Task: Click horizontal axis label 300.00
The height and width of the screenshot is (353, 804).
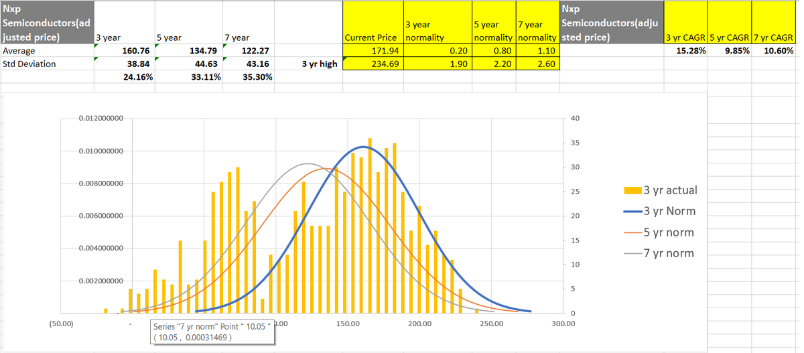Action: pyautogui.click(x=563, y=324)
